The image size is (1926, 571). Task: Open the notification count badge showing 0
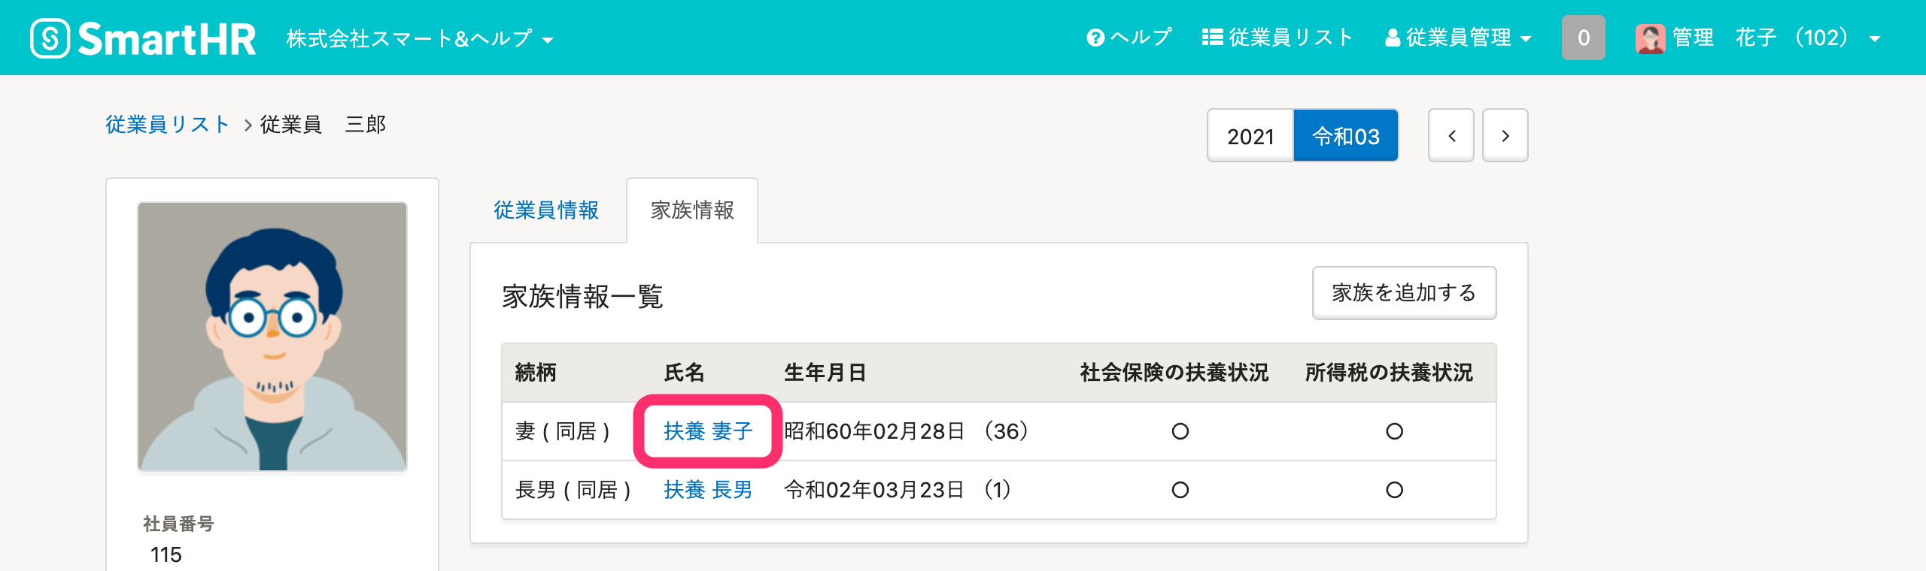(x=1583, y=38)
